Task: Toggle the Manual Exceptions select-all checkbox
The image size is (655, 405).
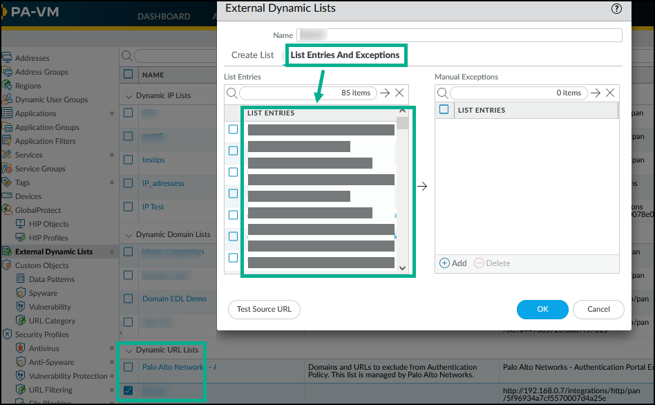Action: [x=444, y=109]
